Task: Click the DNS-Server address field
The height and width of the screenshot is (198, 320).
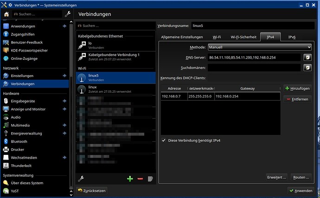Action: [254, 57]
